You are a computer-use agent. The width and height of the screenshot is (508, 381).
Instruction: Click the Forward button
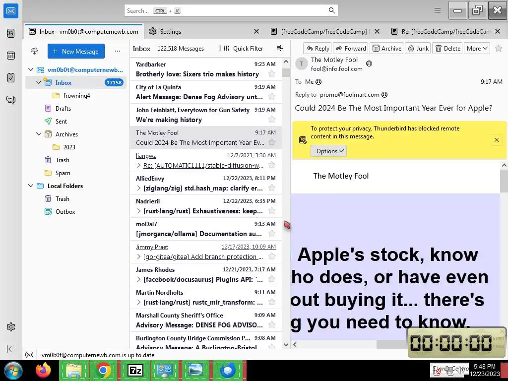click(351, 48)
